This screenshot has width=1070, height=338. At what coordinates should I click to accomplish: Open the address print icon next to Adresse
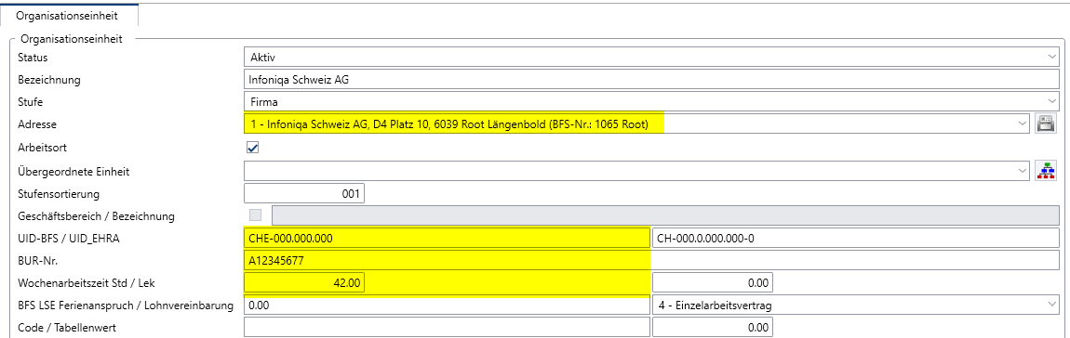1046,124
